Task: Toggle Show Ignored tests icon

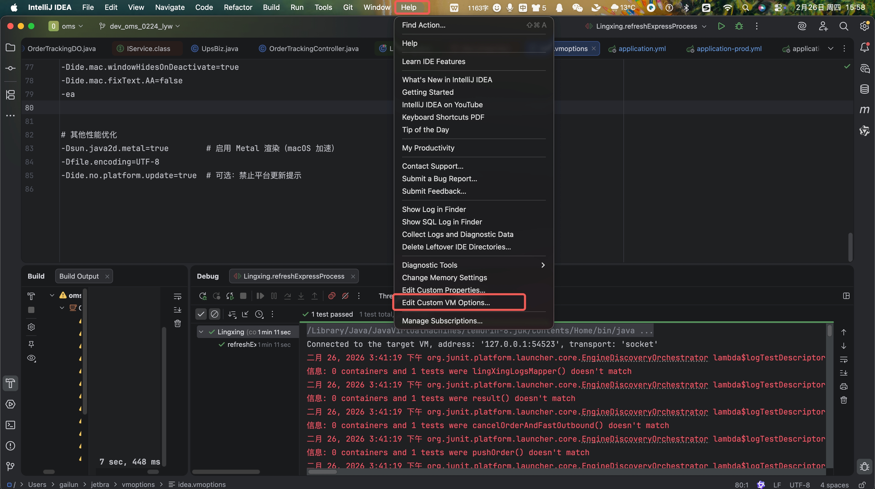Action: 215,314
